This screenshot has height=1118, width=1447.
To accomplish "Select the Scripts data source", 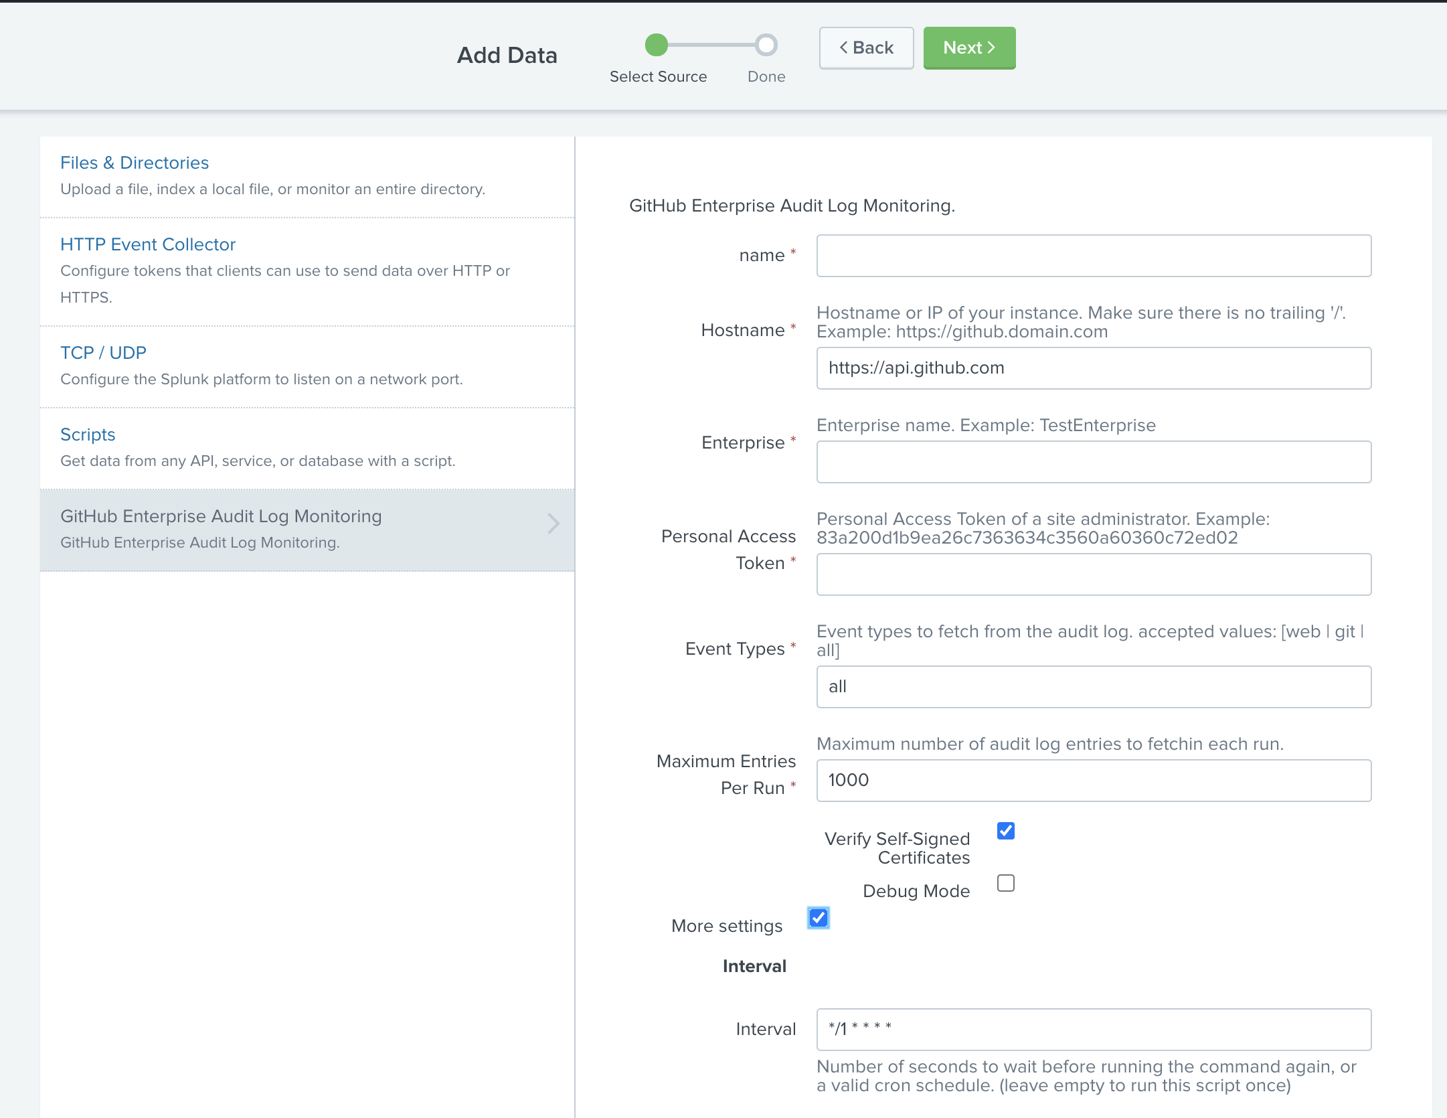I will click(x=88, y=434).
